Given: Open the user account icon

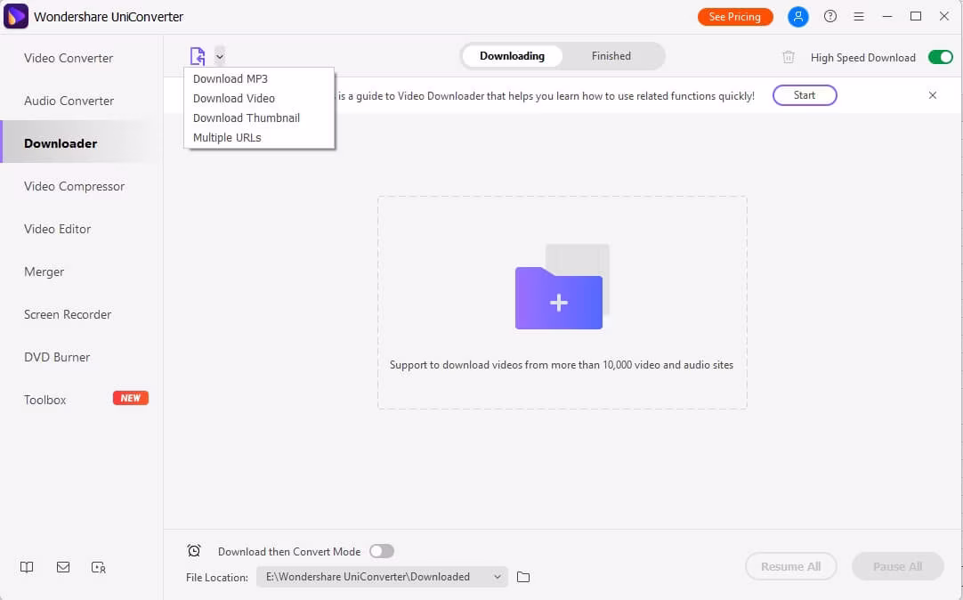Looking at the screenshot, I should coord(797,17).
